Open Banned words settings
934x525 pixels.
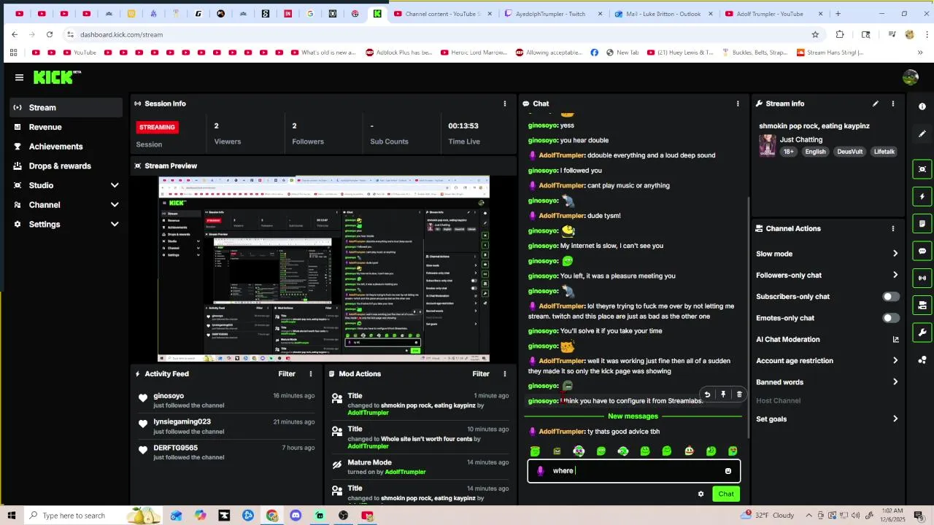pyautogui.click(x=827, y=382)
